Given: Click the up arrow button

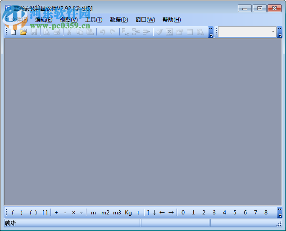Looking at the screenshot, I should tap(148, 212).
